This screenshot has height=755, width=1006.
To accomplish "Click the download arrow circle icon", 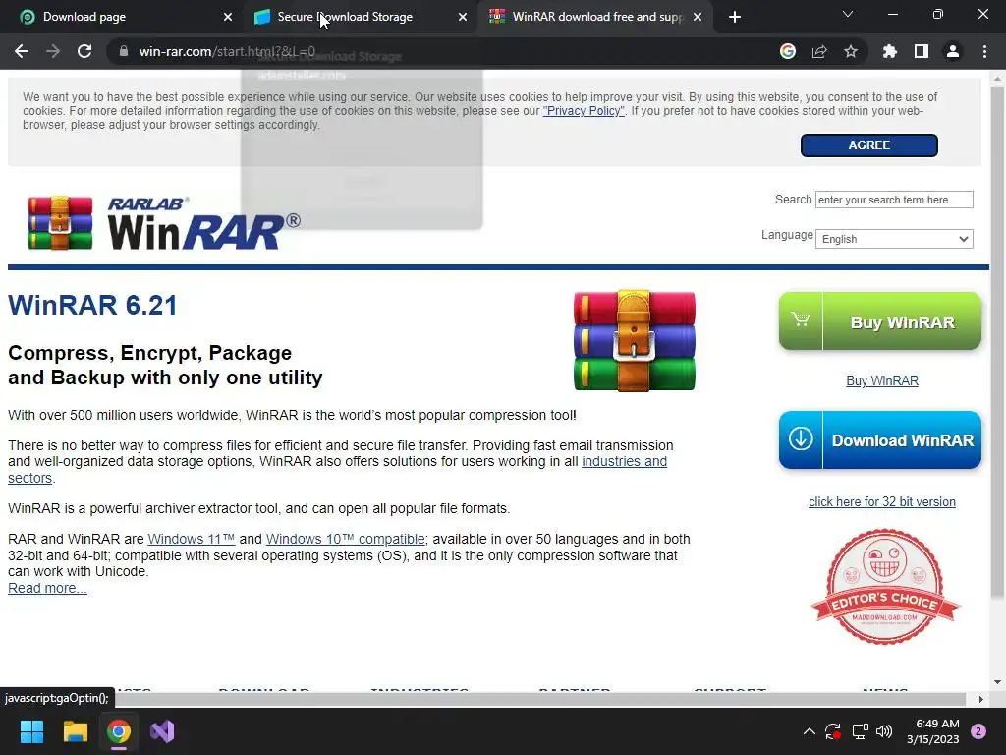I will pos(801,439).
